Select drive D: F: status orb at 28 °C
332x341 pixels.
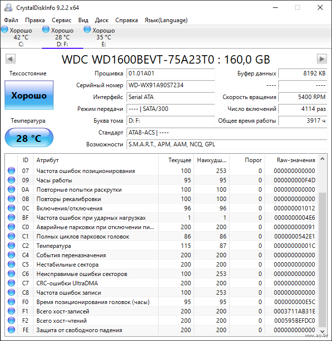point(46,30)
